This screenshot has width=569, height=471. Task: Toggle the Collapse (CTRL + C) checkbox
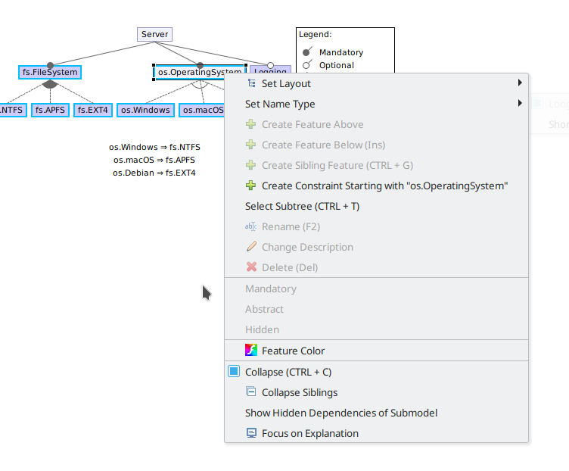pyautogui.click(x=234, y=371)
